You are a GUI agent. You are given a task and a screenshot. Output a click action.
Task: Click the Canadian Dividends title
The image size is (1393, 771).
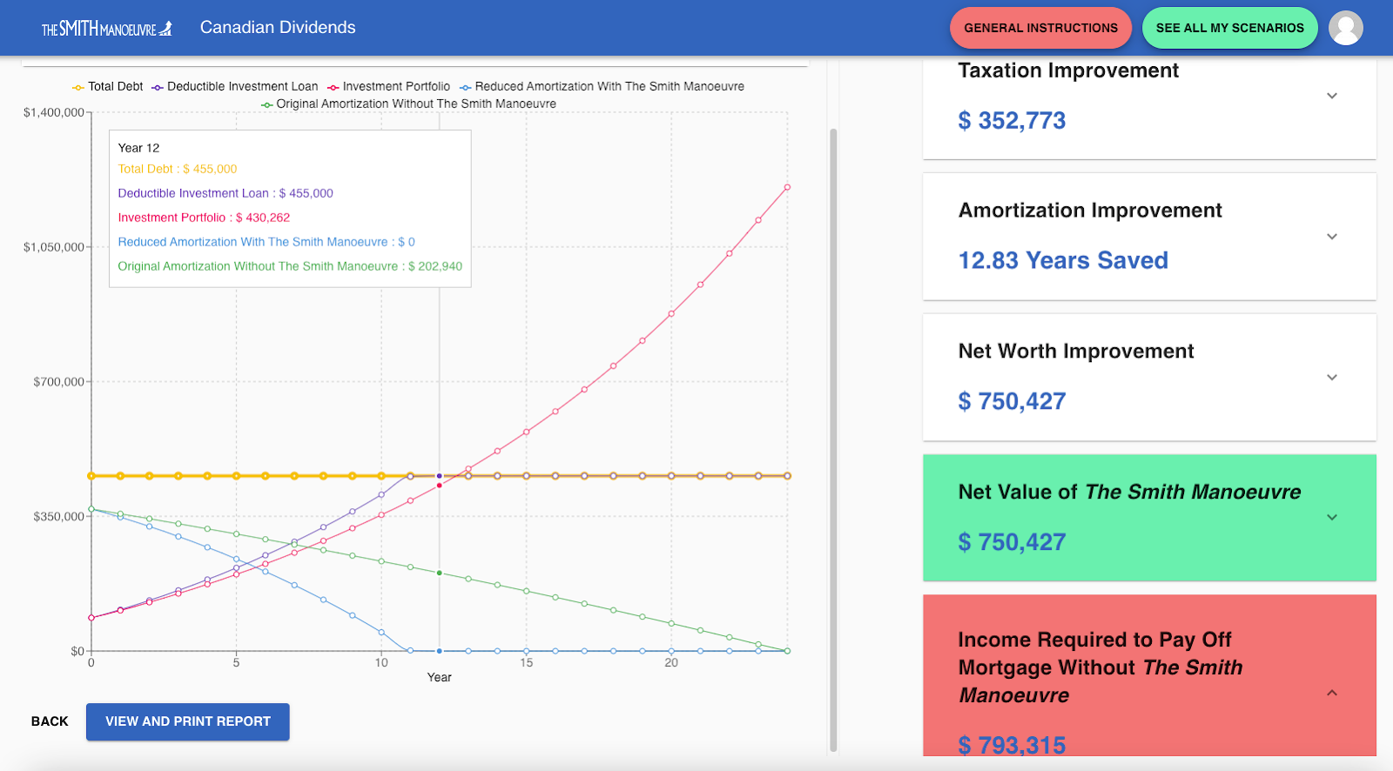coord(278,27)
